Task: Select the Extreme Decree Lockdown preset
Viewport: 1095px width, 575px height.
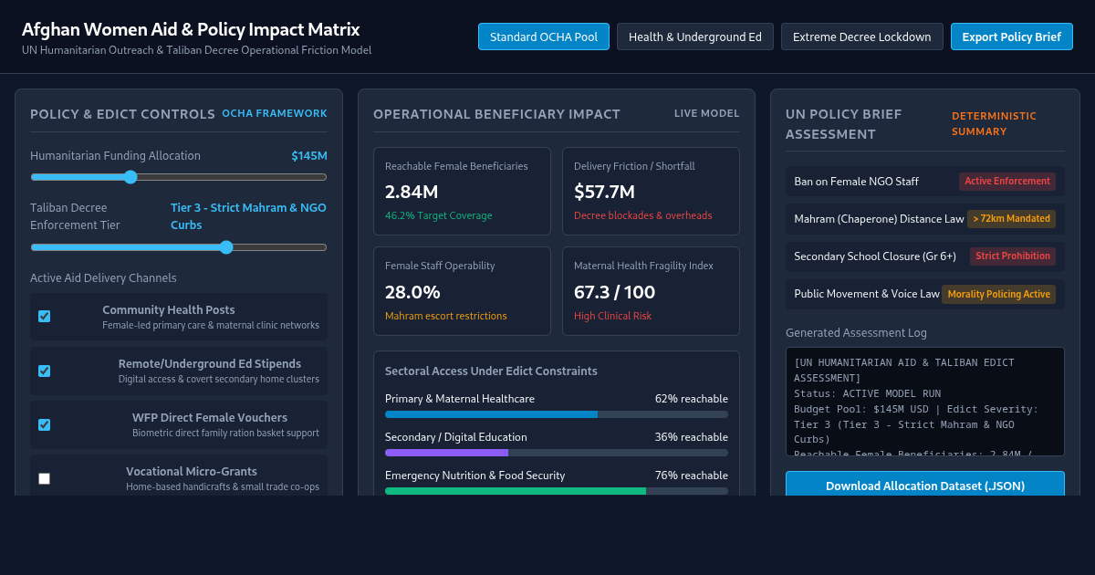Action: coord(862,37)
